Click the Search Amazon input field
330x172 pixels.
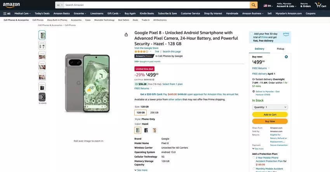tap(155, 5)
